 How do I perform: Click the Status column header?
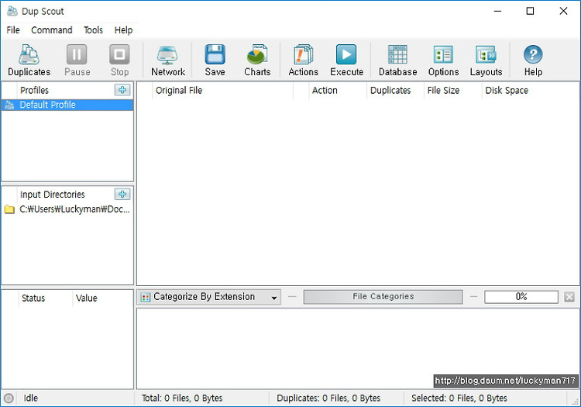(45, 298)
